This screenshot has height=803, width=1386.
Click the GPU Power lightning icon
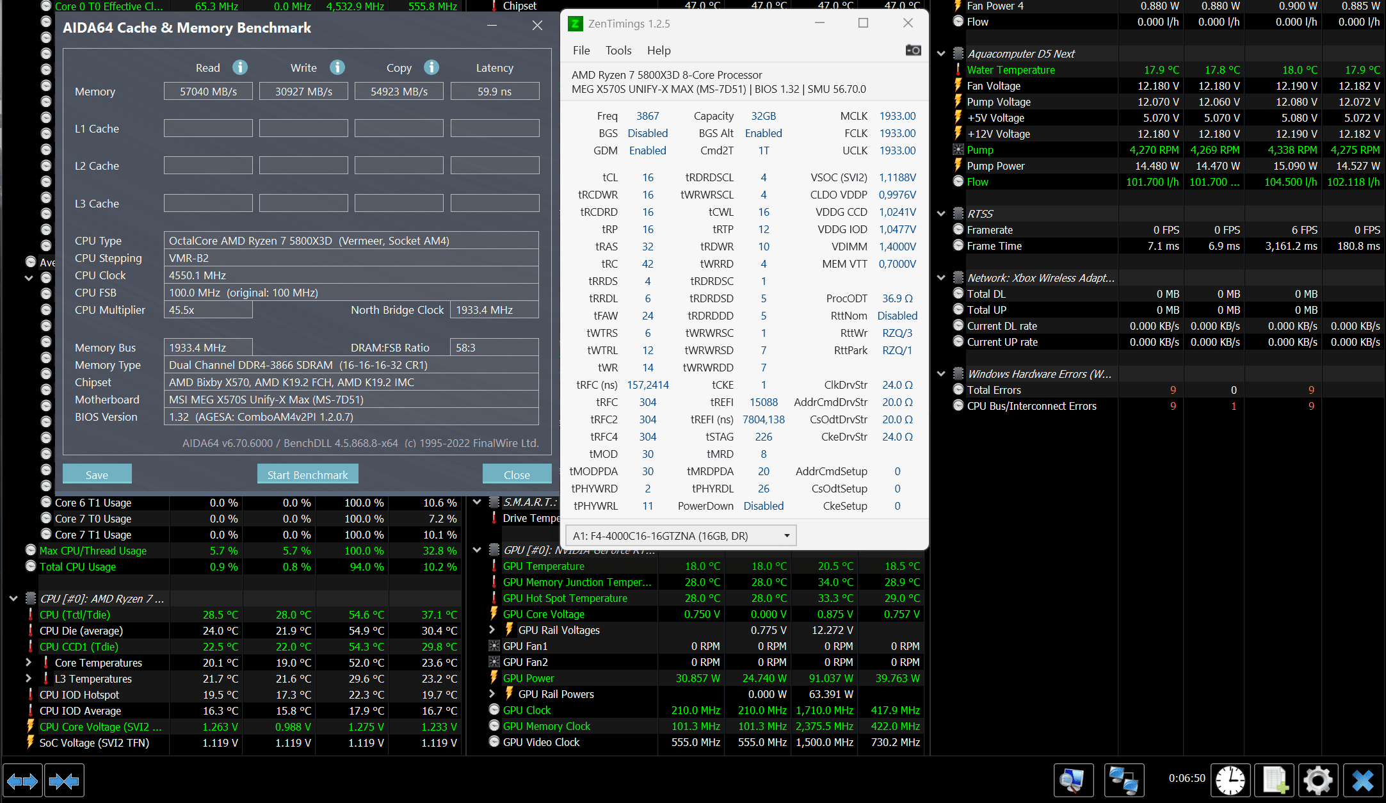[494, 677]
